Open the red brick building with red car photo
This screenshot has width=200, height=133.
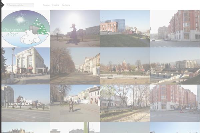175,103
